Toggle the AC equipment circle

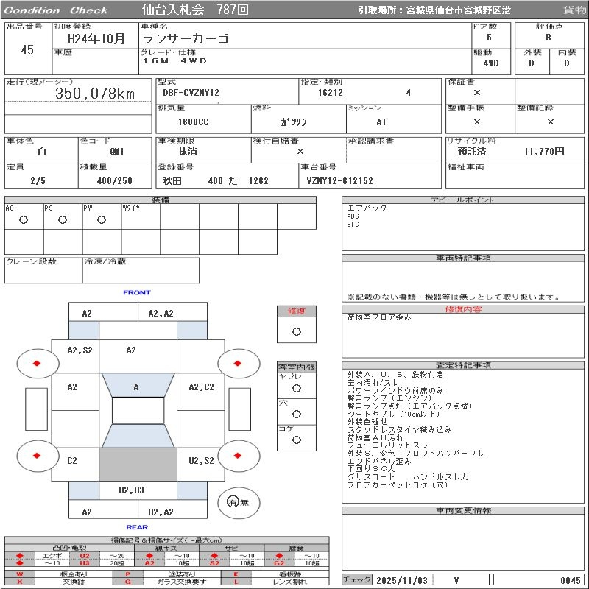pos(24,219)
